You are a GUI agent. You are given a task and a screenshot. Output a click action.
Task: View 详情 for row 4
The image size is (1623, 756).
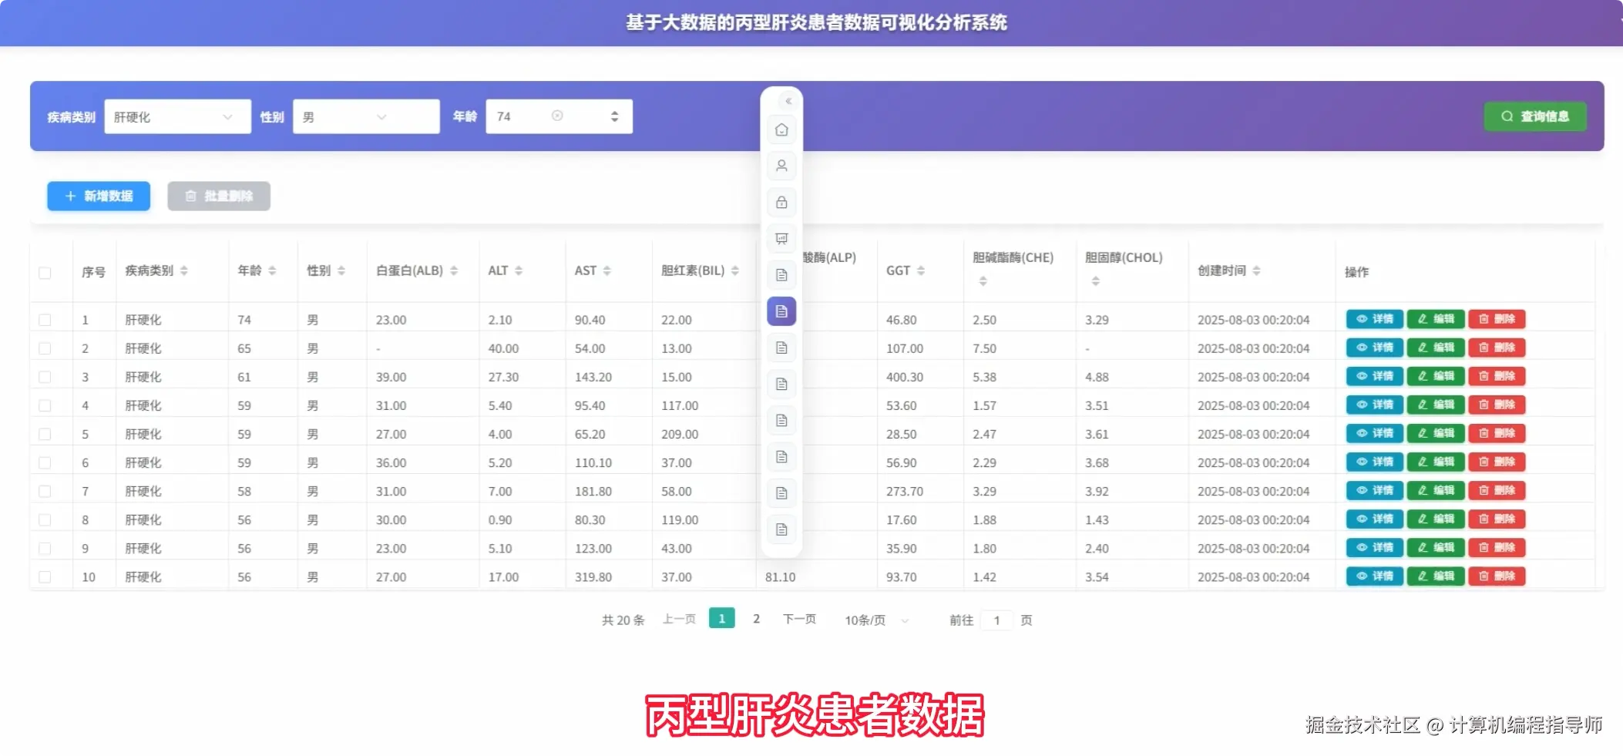(x=1374, y=405)
